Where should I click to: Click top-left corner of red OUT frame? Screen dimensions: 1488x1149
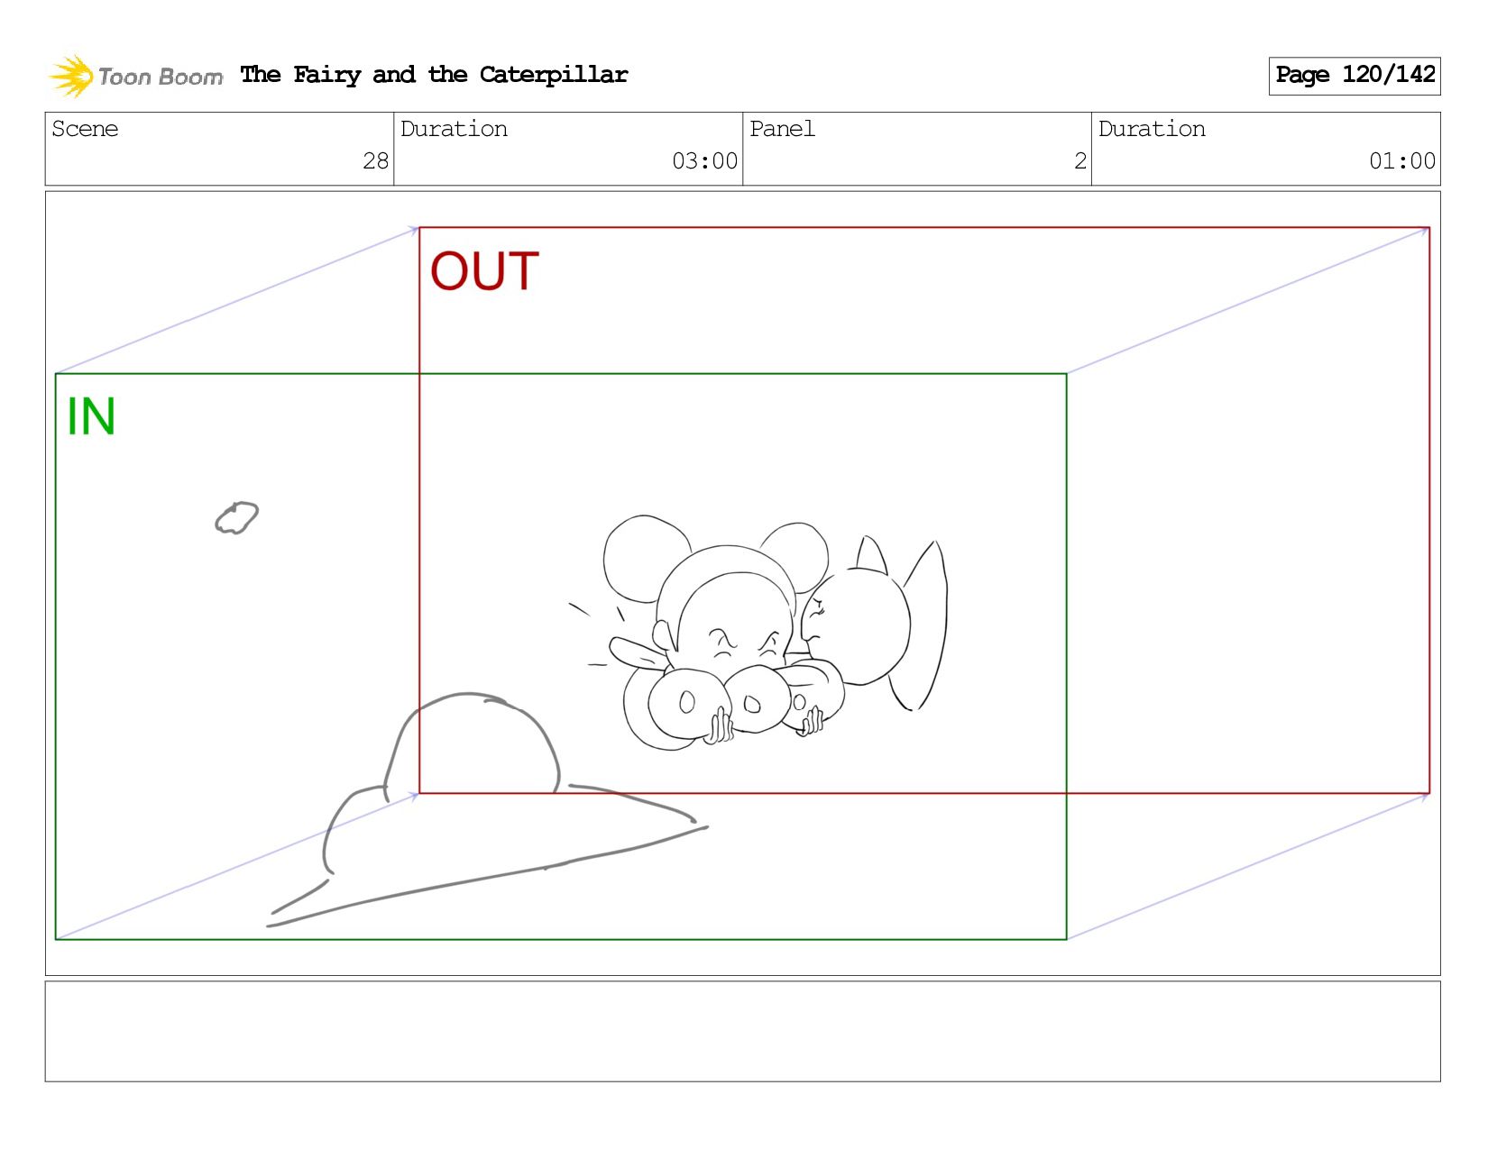click(419, 228)
